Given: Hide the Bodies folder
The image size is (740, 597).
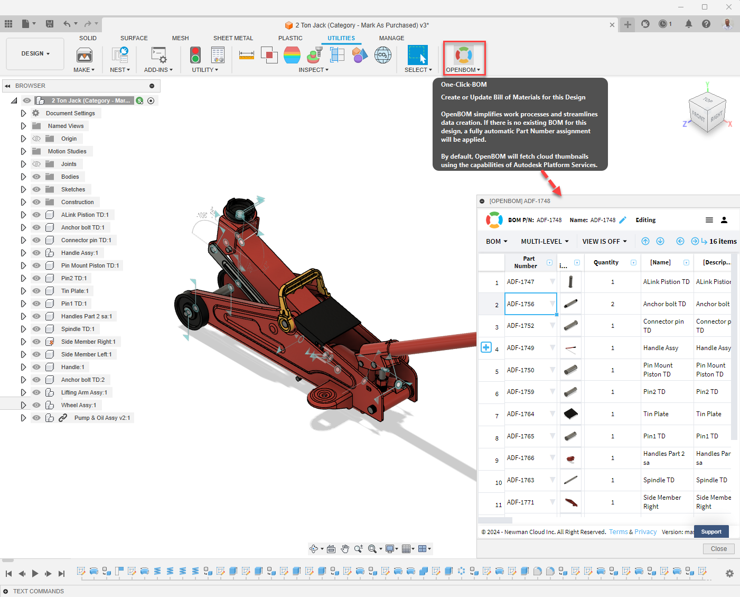Looking at the screenshot, I should [36, 177].
